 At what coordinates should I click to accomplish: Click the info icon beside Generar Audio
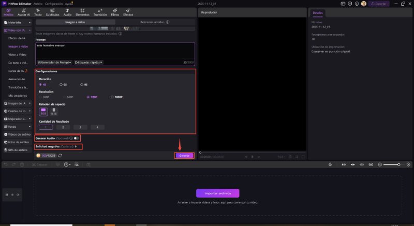(x=71, y=138)
